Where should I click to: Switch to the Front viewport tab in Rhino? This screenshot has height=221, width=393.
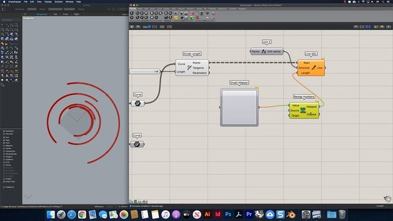coord(66,14)
